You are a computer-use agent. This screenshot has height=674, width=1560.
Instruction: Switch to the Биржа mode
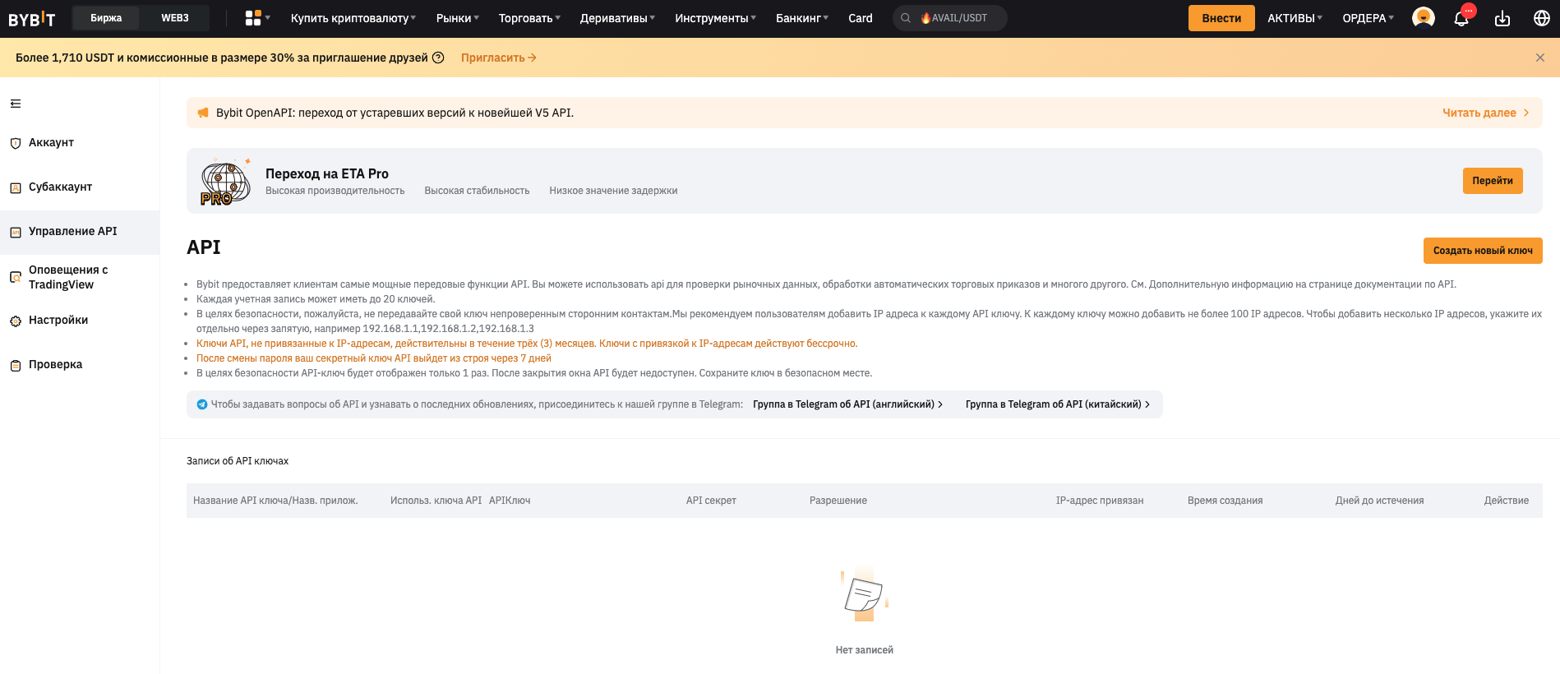(x=106, y=18)
